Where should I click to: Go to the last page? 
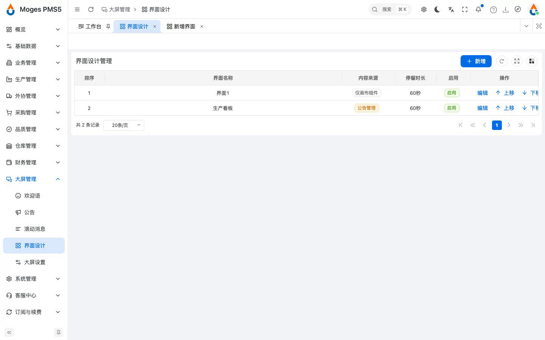pyautogui.click(x=533, y=125)
